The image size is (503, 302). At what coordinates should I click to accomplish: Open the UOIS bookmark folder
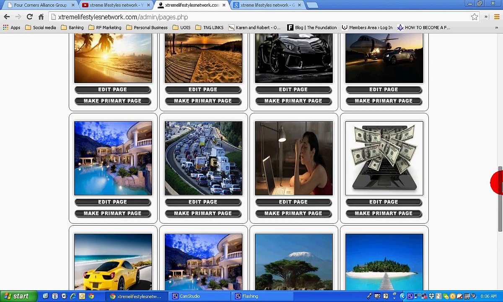point(181,28)
